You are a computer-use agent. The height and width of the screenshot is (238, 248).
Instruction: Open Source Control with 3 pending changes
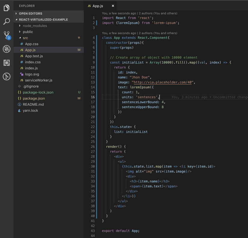pos(6,35)
